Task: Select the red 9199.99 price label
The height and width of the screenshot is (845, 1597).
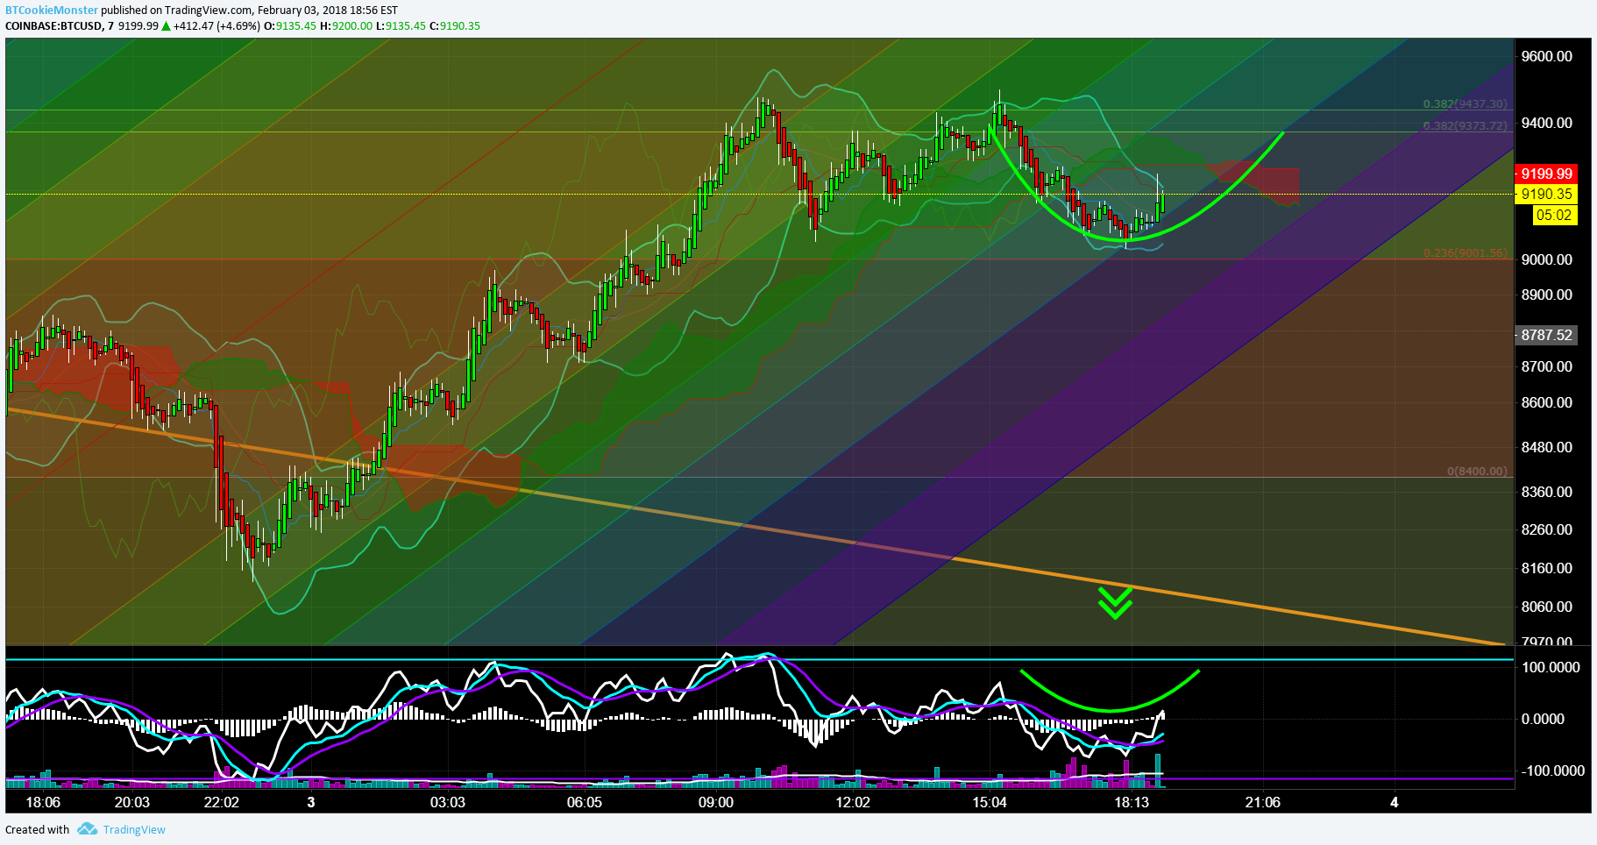Action: point(1546,174)
